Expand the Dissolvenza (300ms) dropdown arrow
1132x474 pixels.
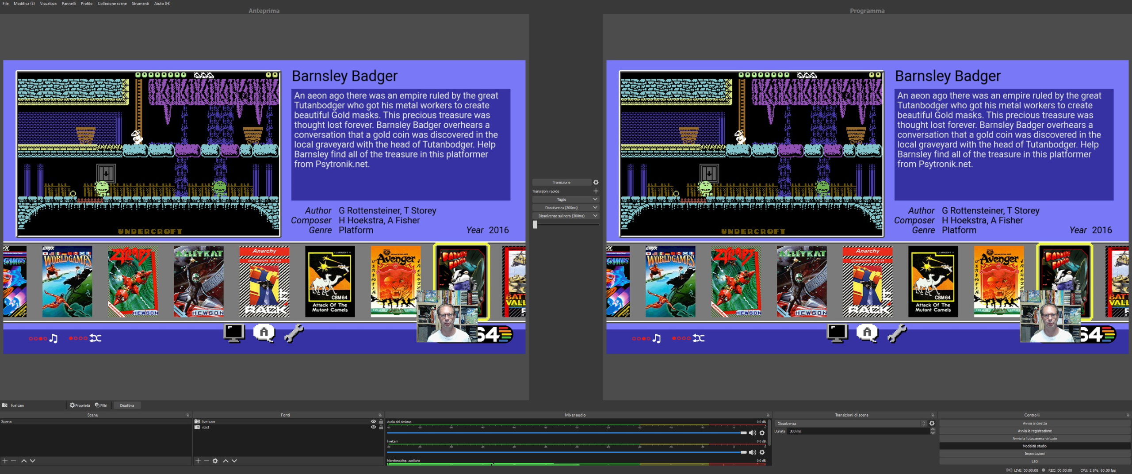[595, 208]
